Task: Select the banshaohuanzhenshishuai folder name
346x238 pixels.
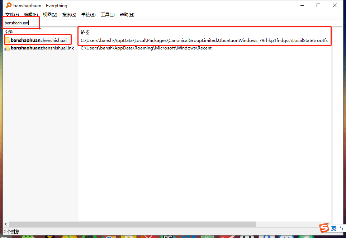Action: 39,41
